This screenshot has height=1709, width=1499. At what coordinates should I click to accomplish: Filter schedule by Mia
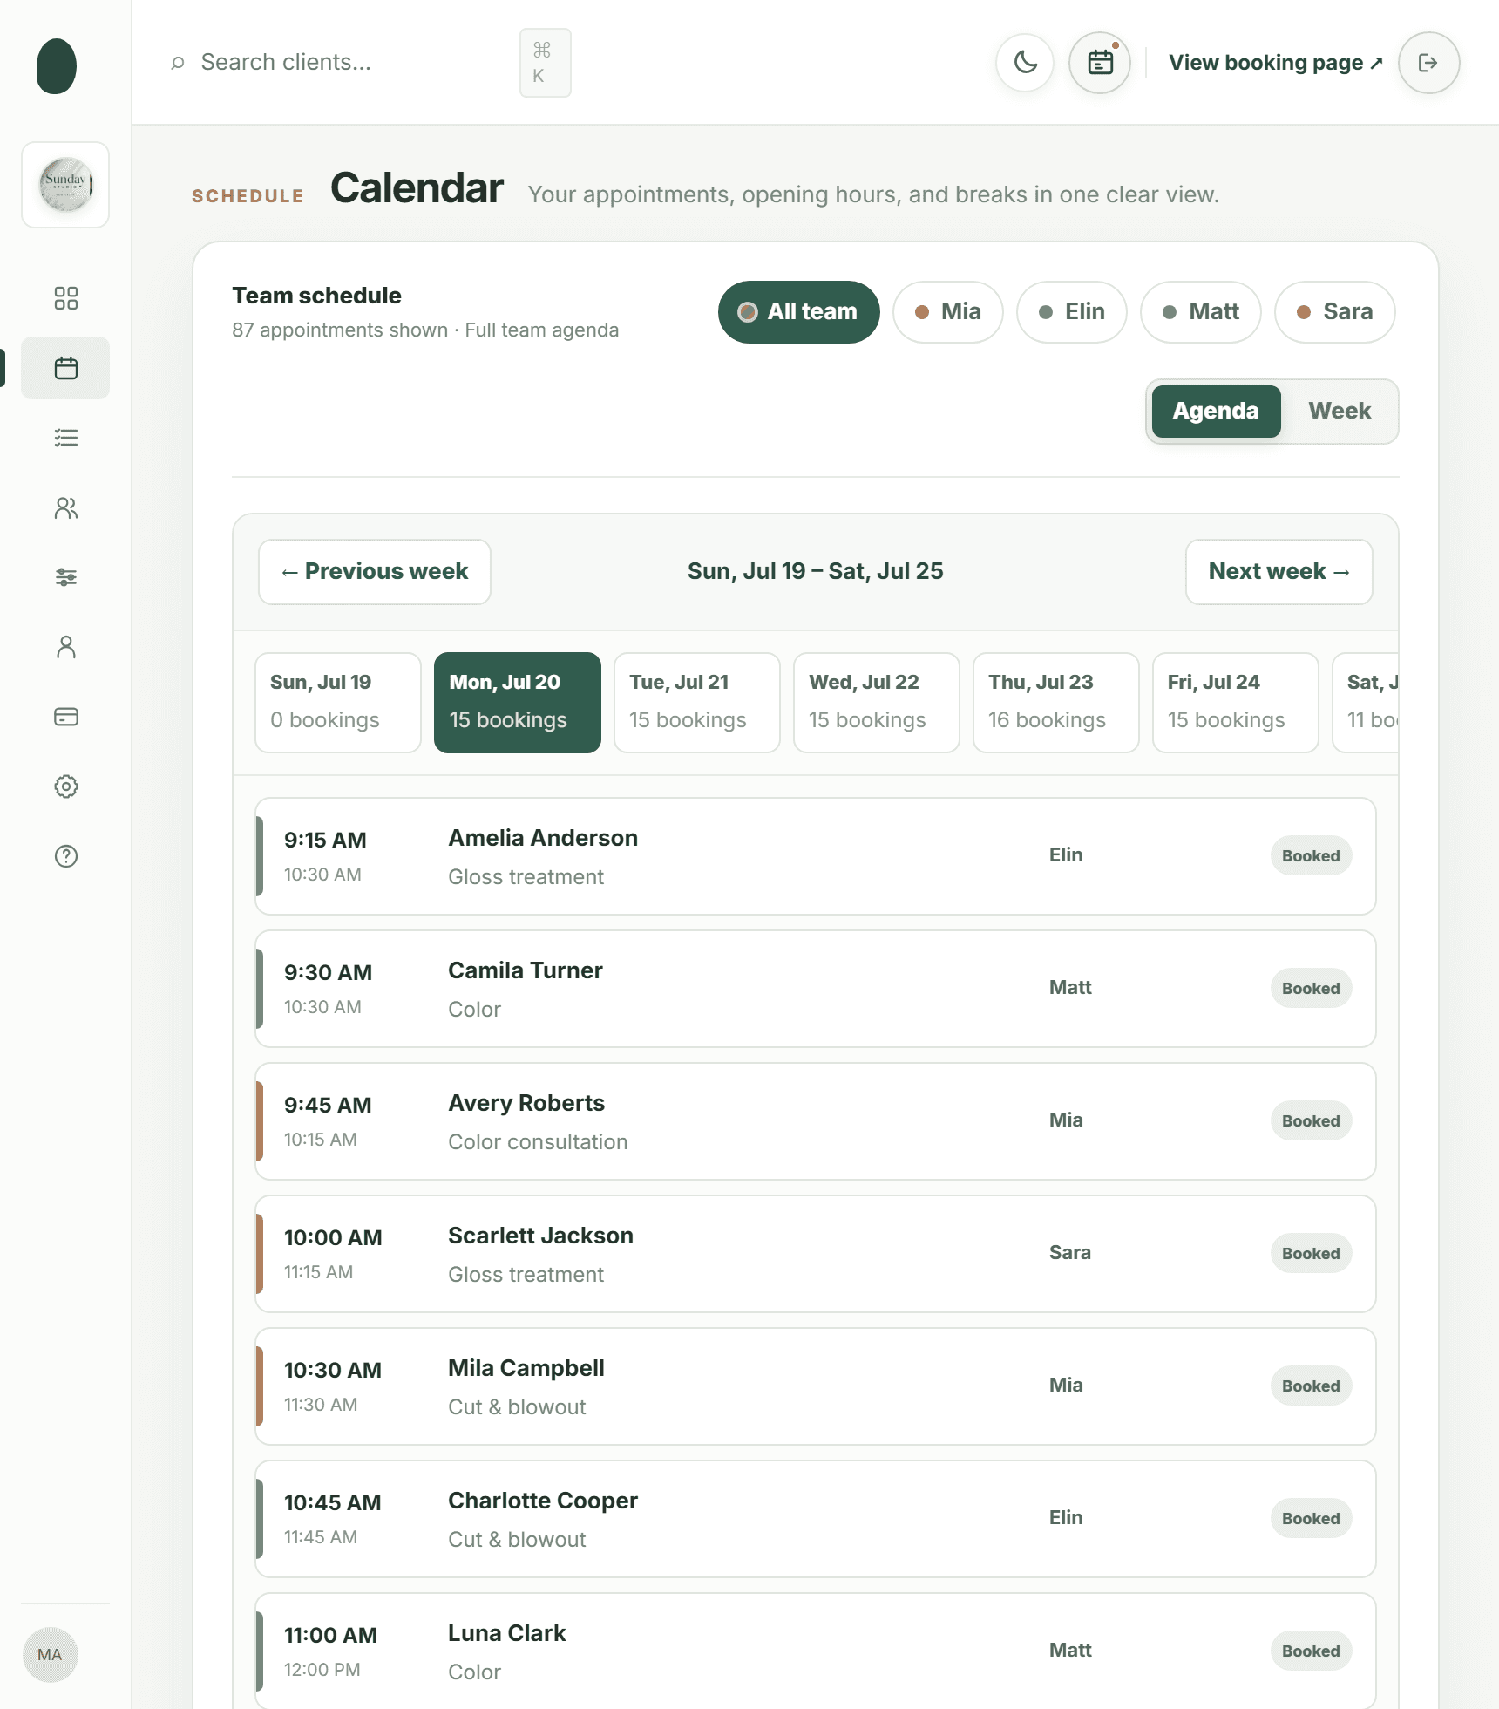947,312
